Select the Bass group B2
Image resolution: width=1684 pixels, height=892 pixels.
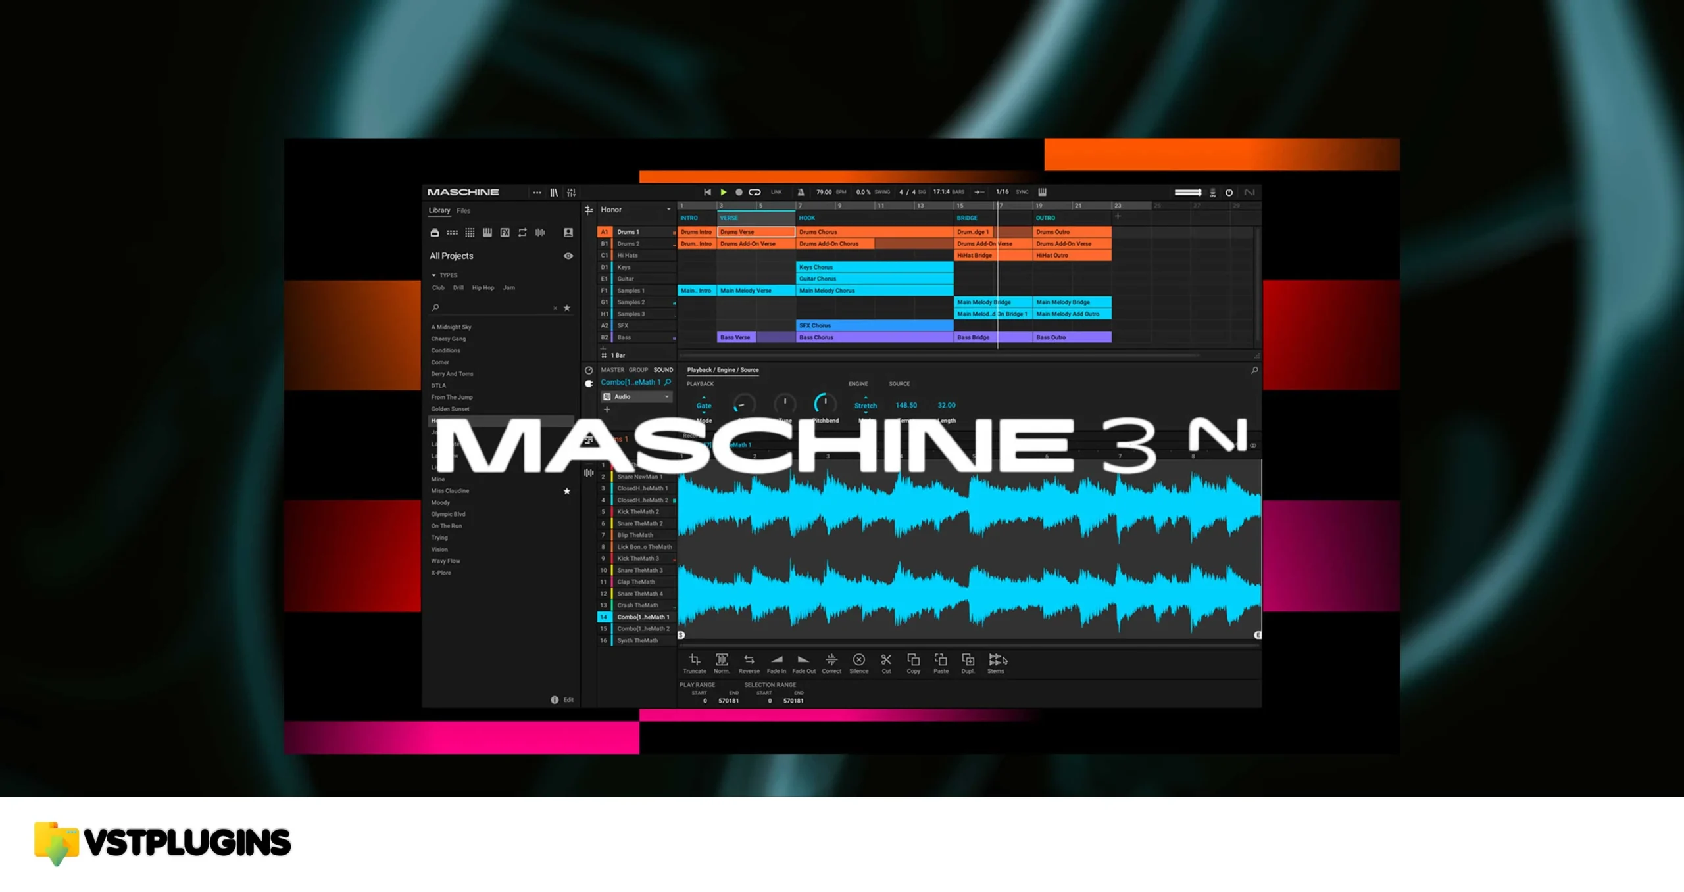point(637,338)
